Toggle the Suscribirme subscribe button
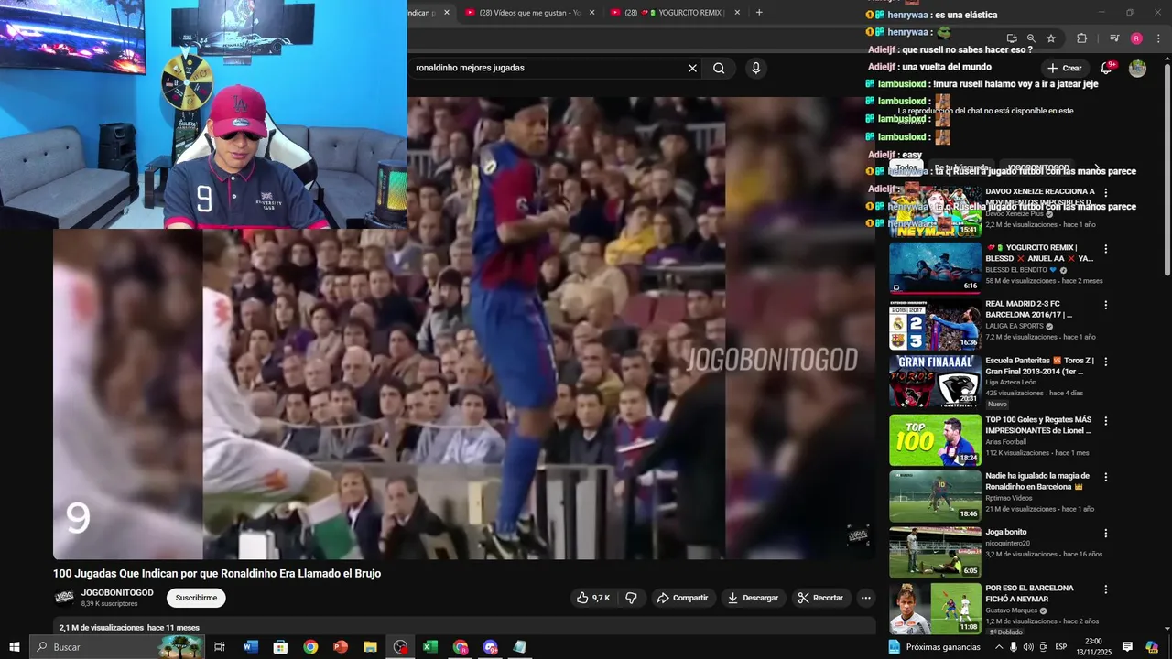This screenshot has height=659, width=1172. (x=196, y=598)
